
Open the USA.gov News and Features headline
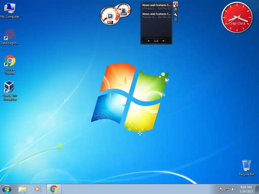tap(156, 7)
